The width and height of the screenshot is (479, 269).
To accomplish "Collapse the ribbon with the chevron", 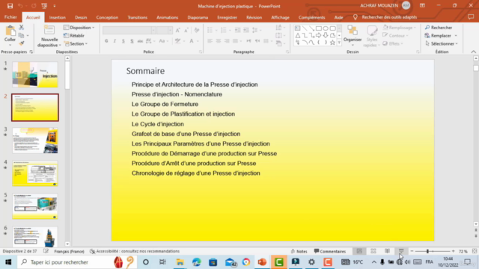I will [473, 52].
